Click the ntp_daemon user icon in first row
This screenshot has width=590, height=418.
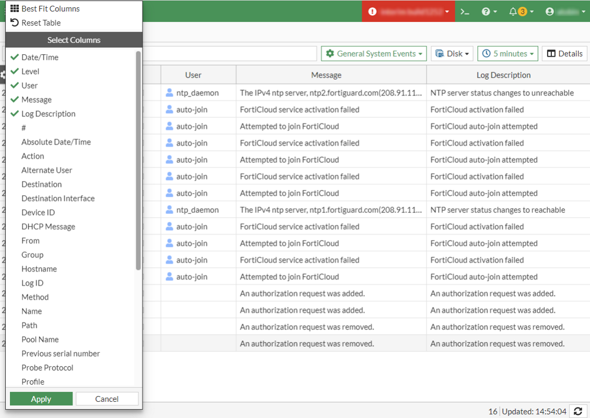pyautogui.click(x=169, y=93)
